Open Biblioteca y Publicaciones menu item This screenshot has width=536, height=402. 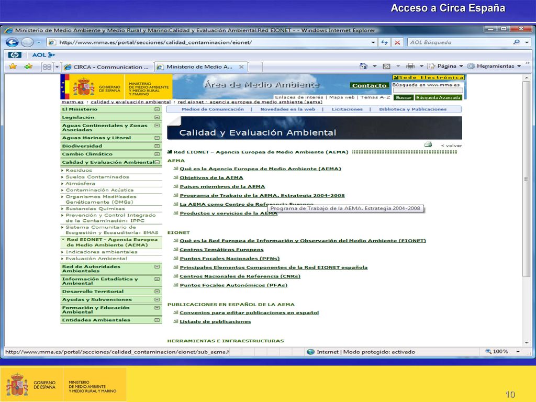pyautogui.click(x=412, y=109)
